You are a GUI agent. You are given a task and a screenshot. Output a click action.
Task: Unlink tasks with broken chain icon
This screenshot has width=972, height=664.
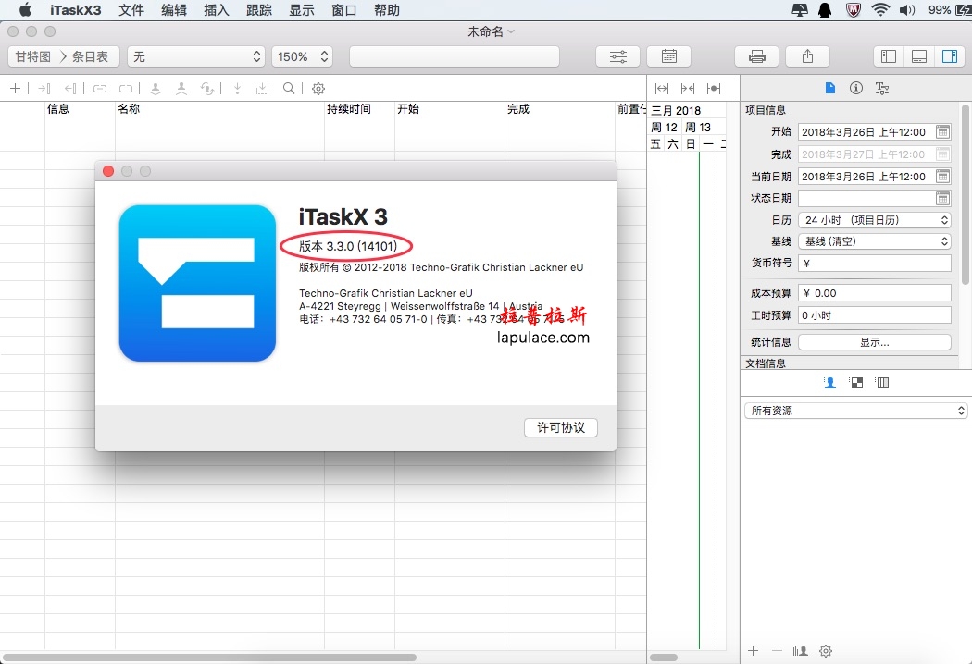pos(126,89)
